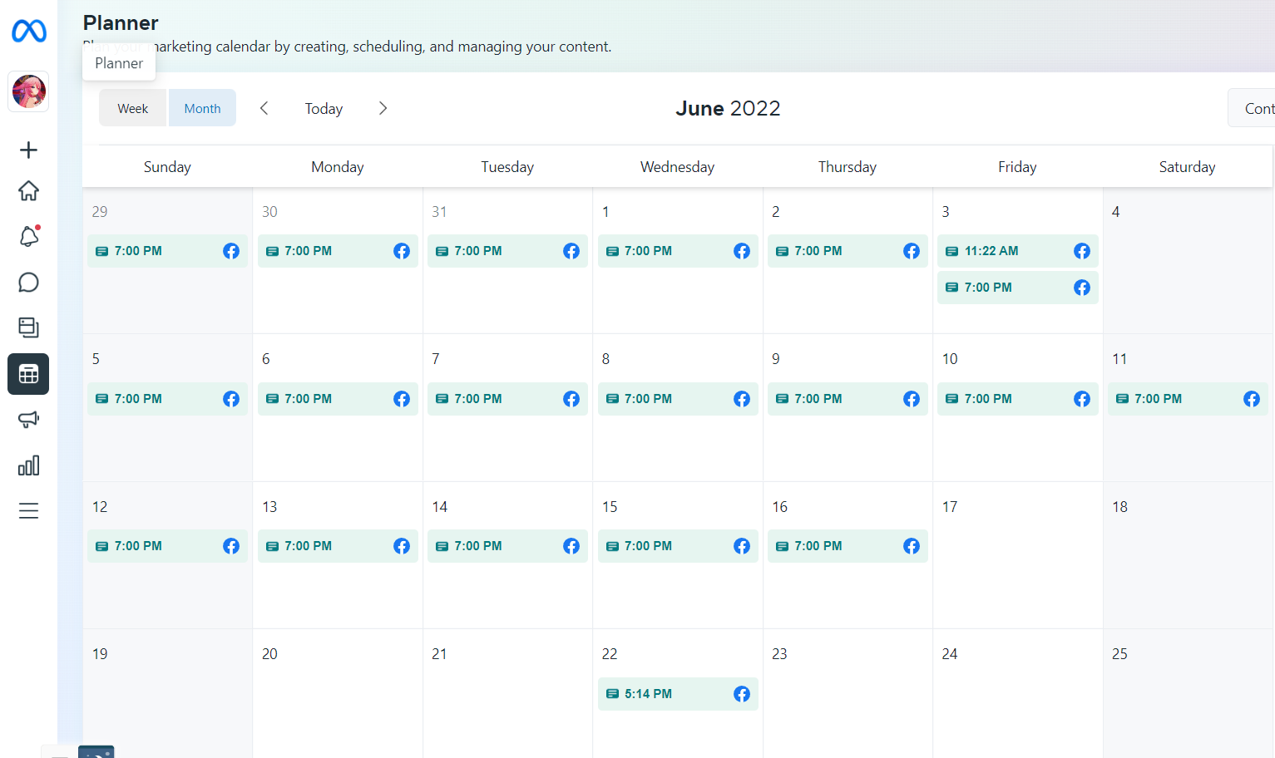This screenshot has width=1275, height=758.
Task: Click the Facebook icon on June 16 post
Action: 912,546
